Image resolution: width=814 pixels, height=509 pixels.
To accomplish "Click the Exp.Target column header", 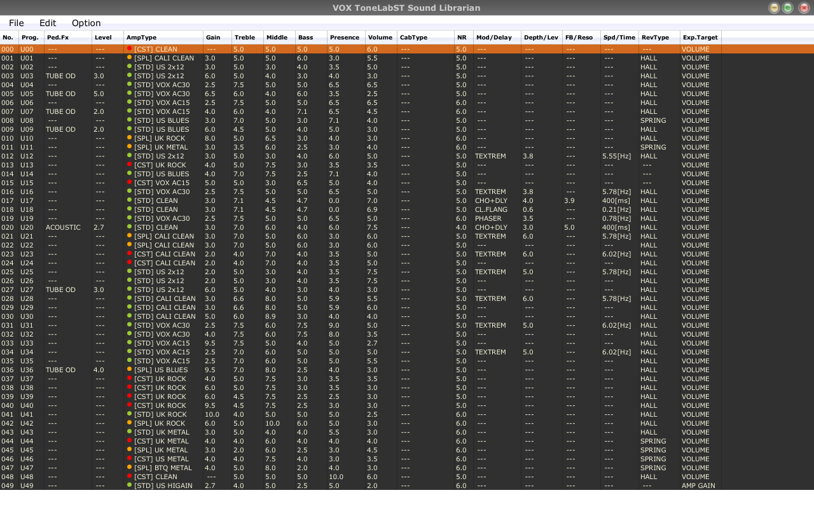I will click(701, 38).
